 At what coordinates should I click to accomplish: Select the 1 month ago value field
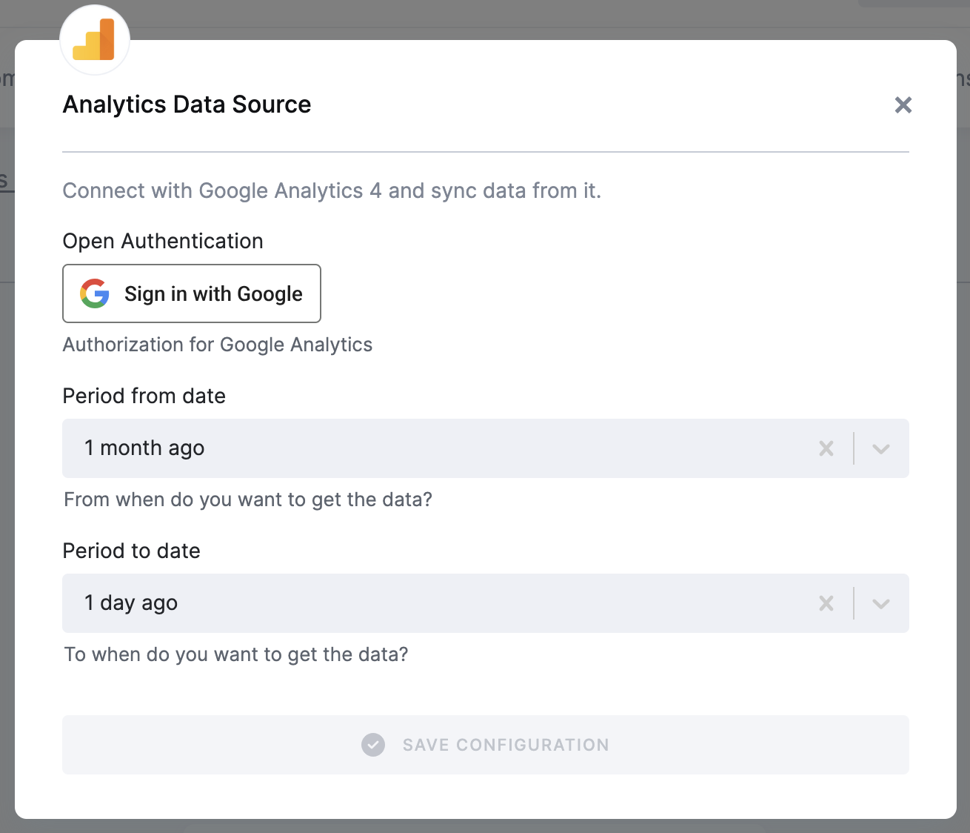click(296, 448)
